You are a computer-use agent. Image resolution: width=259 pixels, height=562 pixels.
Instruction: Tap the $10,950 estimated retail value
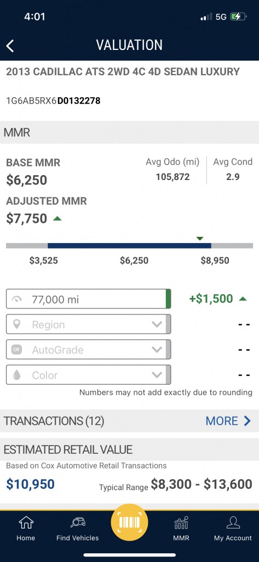pyautogui.click(x=31, y=484)
